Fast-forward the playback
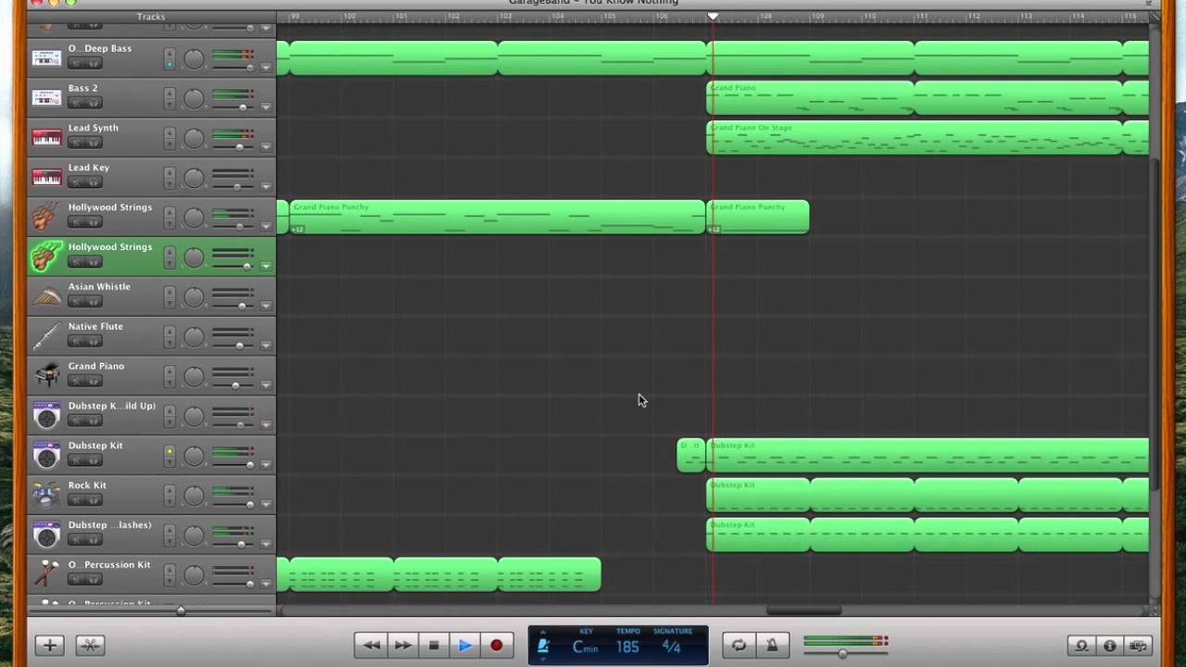This screenshot has height=667, width=1186. (x=402, y=646)
